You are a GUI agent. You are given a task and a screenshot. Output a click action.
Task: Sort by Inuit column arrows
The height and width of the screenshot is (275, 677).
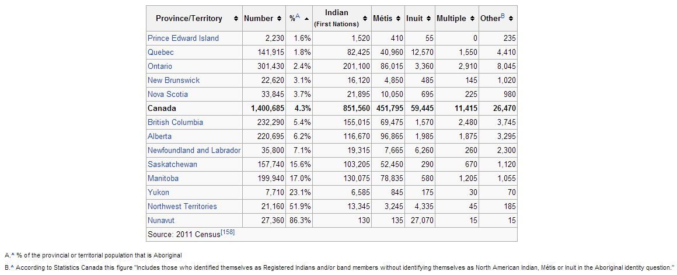coord(429,19)
